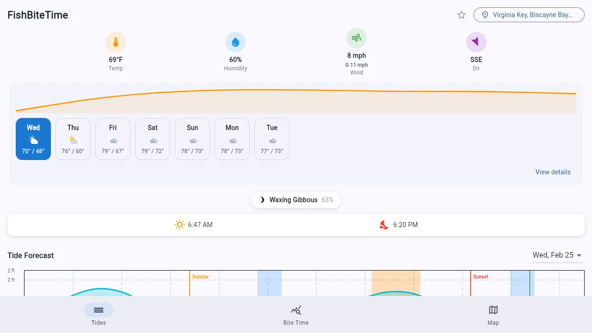Select the Bite Time navigation icon
This screenshot has width=592, height=333.
296,310
